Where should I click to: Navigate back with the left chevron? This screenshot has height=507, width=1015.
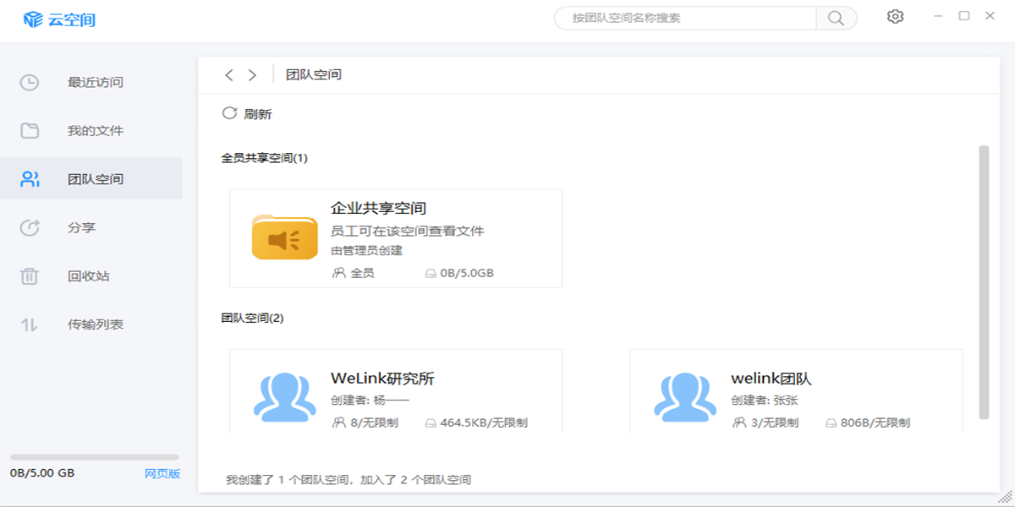(x=228, y=75)
